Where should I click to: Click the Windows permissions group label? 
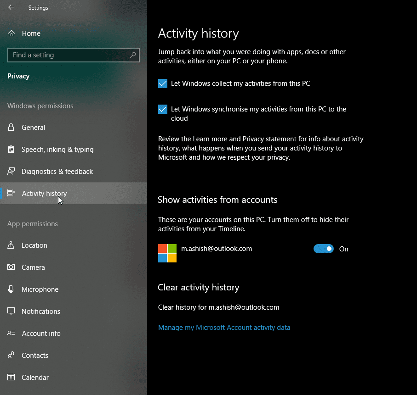pos(40,106)
